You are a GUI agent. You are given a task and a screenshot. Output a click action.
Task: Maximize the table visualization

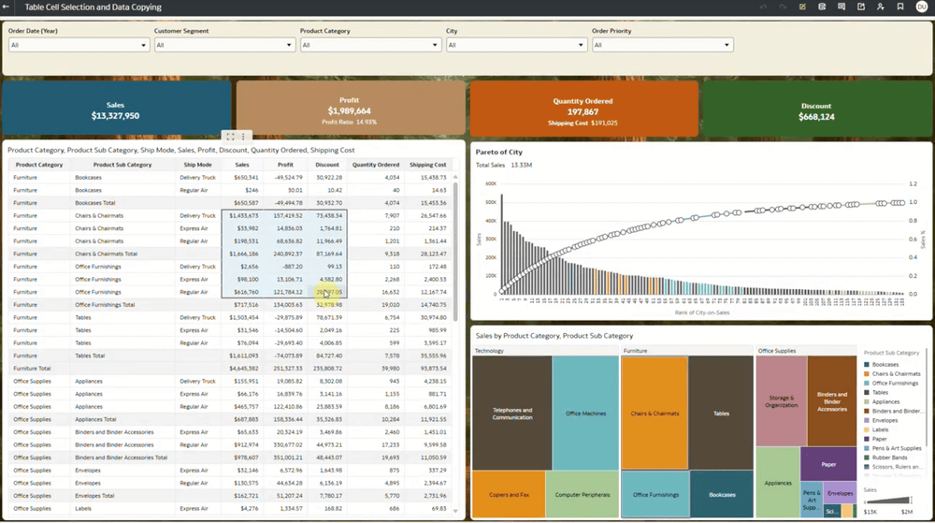[x=230, y=137]
